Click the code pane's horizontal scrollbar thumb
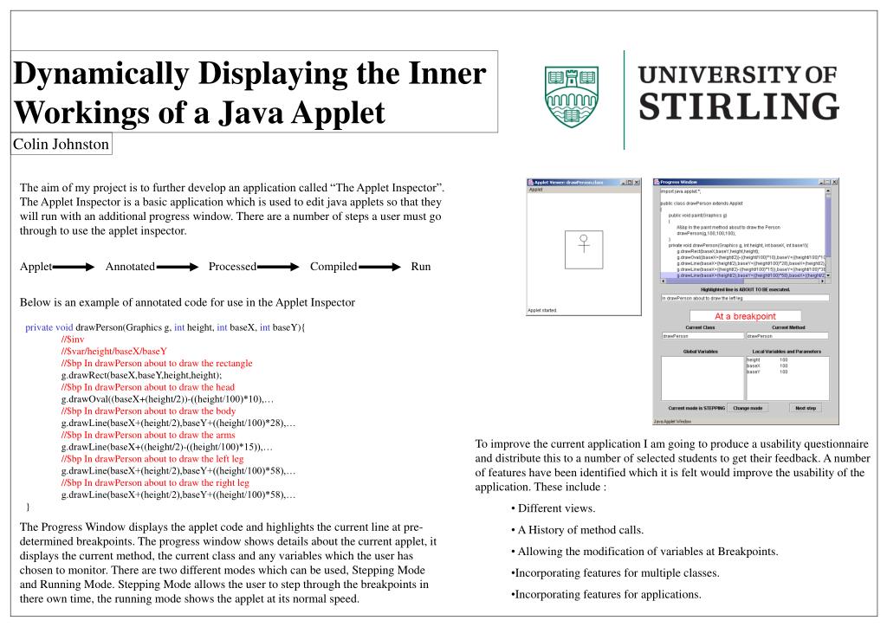The image size is (887, 627). (x=705, y=281)
